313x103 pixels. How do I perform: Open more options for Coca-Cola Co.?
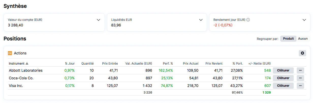(x=300, y=78)
